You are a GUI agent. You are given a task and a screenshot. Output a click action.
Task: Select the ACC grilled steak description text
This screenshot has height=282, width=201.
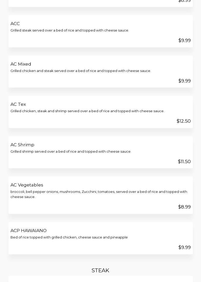coord(70,30)
